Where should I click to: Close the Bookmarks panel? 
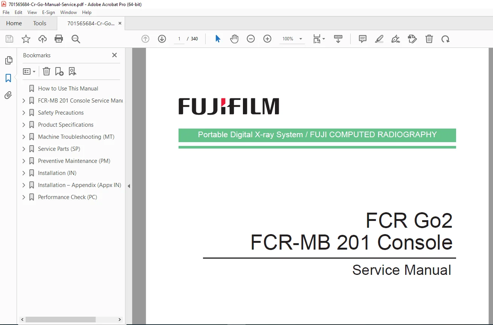pyautogui.click(x=114, y=55)
